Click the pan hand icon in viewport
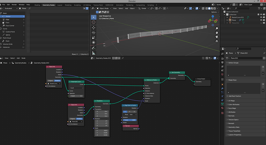Viewport: 266px width, 145px height. [217, 33]
